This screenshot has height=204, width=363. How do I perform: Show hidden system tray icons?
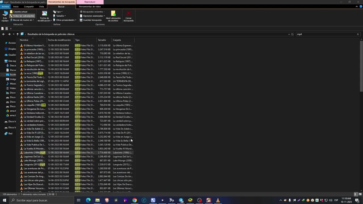pos(281,200)
